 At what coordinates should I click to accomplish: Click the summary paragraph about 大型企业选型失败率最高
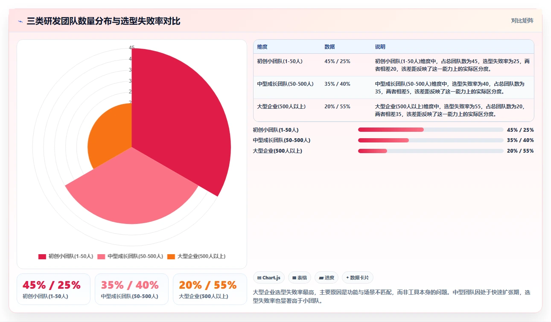tap(391, 296)
